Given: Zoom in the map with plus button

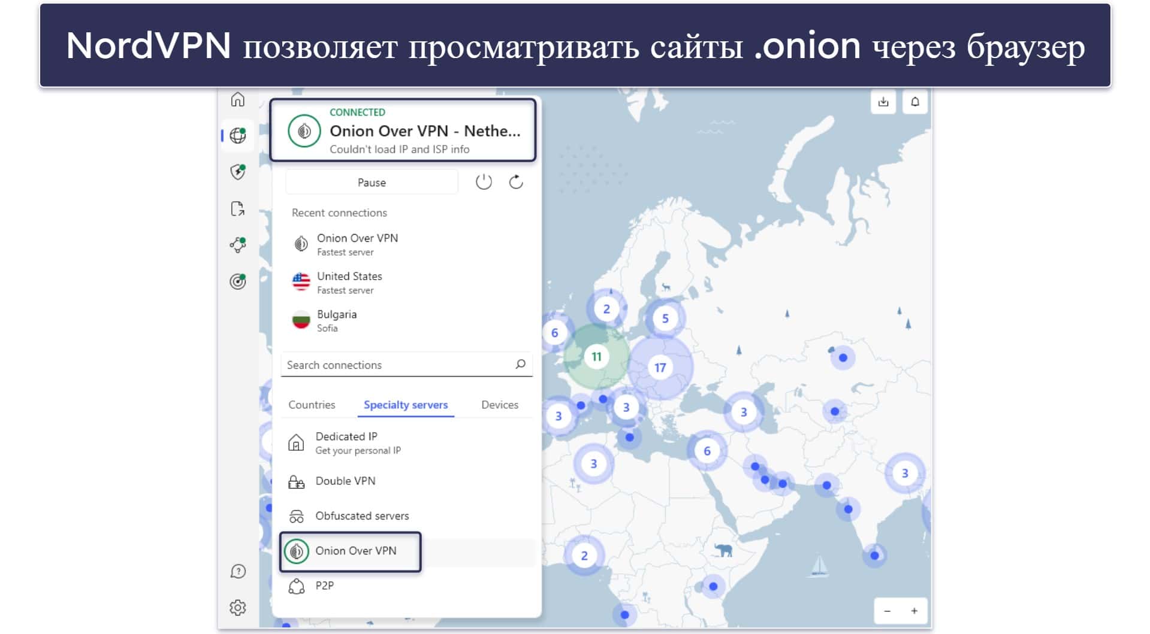Looking at the screenshot, I should pos(914,611).
